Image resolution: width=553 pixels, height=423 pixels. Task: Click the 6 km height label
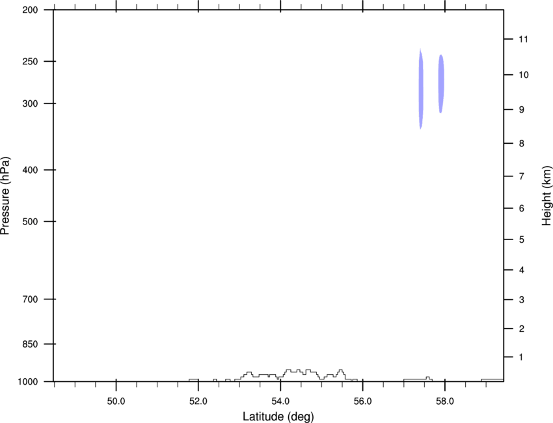[x=521, y=208]
